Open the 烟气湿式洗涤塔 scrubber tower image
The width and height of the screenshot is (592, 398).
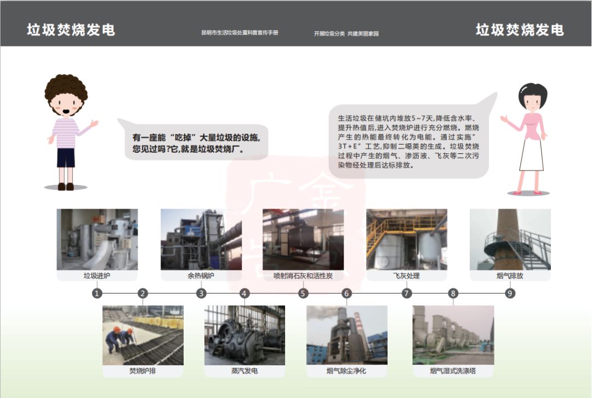453,335
